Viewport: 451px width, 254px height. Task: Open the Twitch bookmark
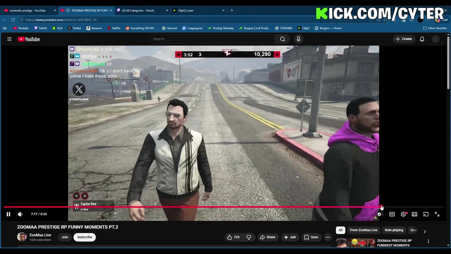[x=41, y=28]
